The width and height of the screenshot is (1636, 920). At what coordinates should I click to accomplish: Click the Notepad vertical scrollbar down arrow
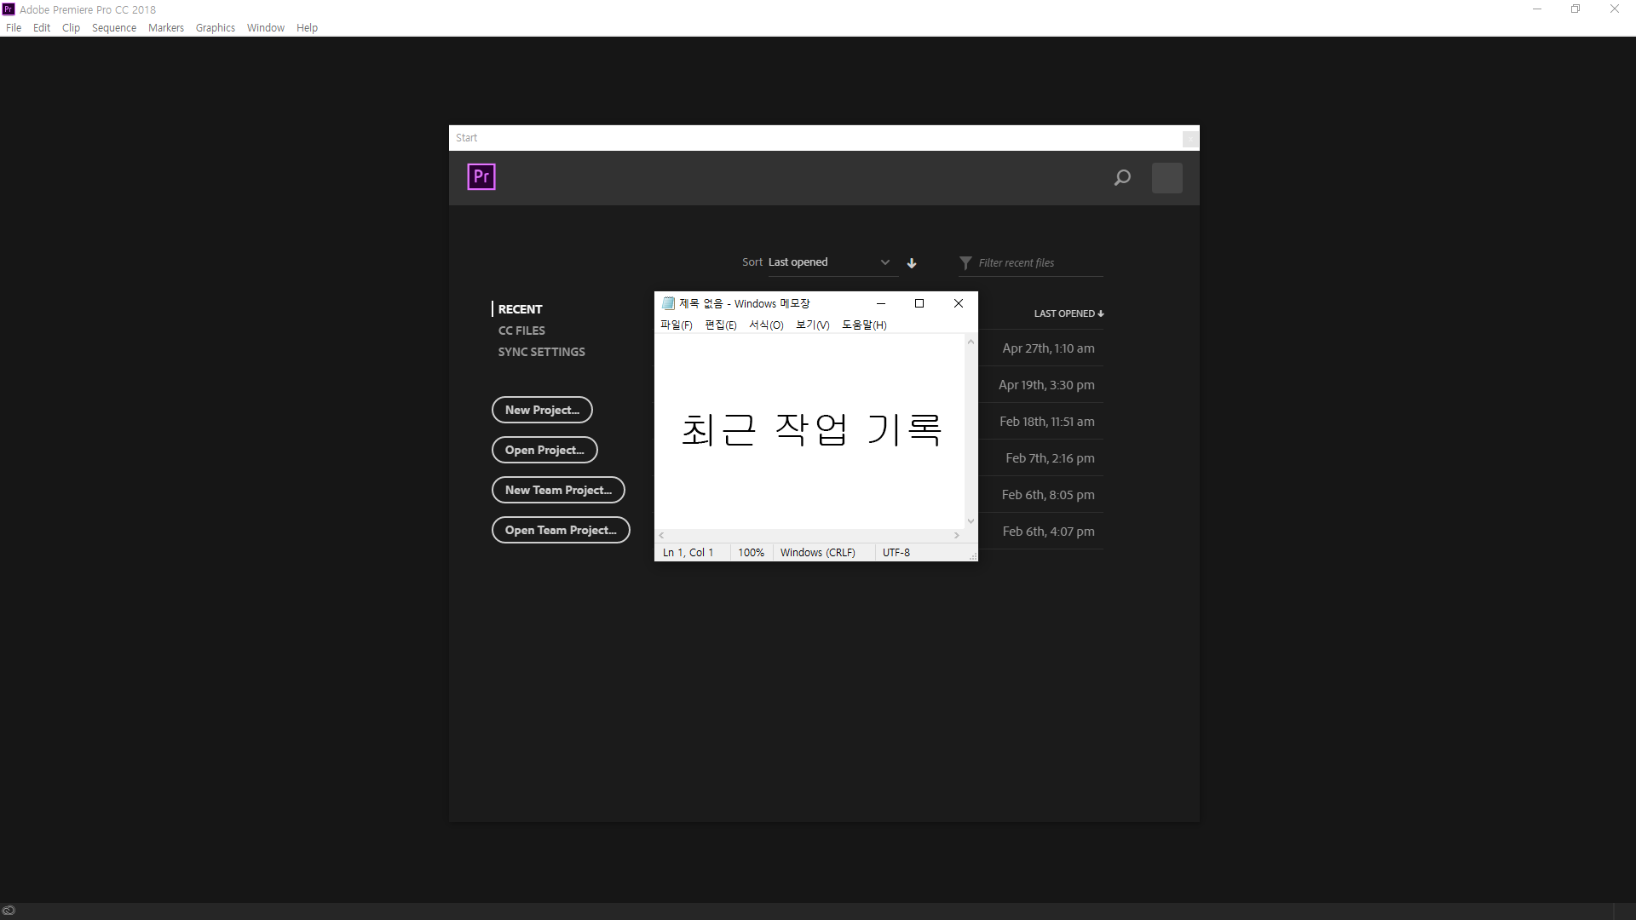point(971,521)
